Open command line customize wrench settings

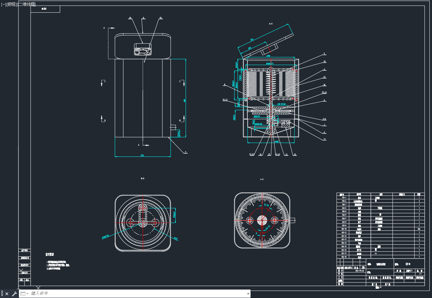tap(14, 294)
